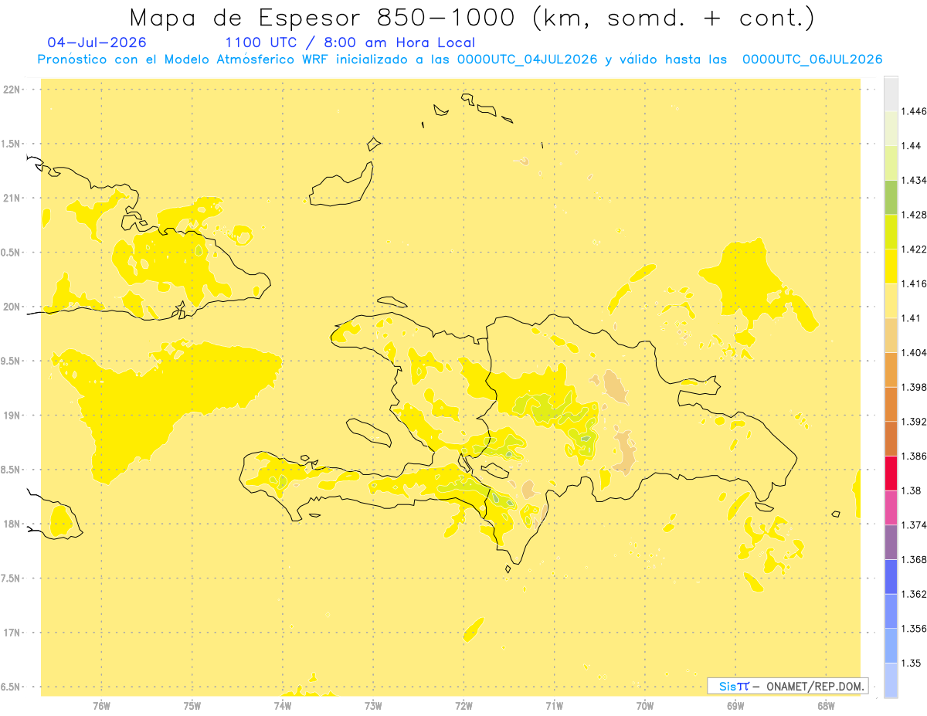The width and height of the screenshot is (927, 716).
Task: Click the legend value "1.362"
Action: click(x=915, y=594)
